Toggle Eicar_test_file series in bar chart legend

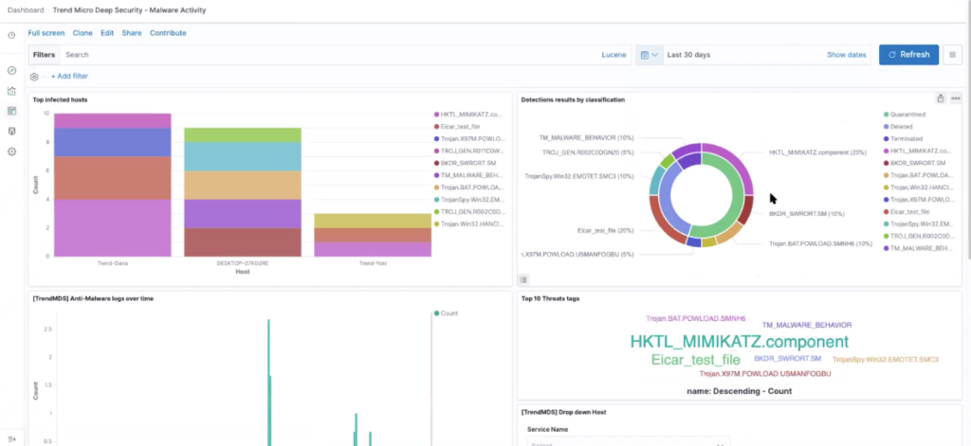click(x=461, y=126)
